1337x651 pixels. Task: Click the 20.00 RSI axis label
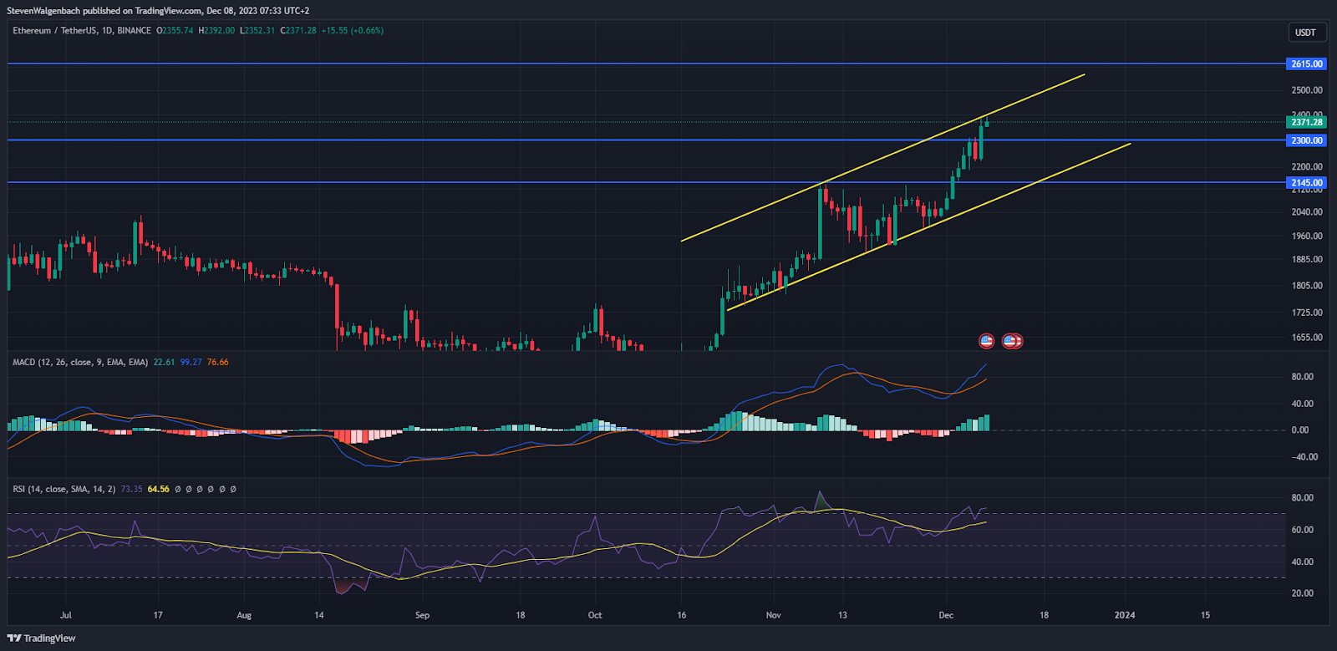pos(1302,593)
